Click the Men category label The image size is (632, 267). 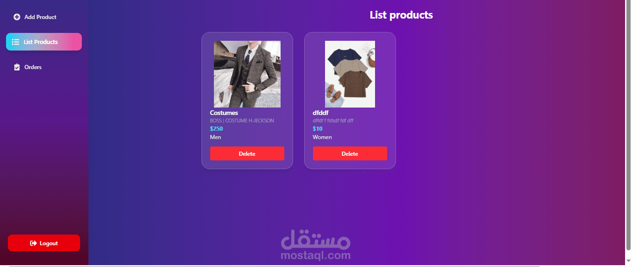coord(215,137)
